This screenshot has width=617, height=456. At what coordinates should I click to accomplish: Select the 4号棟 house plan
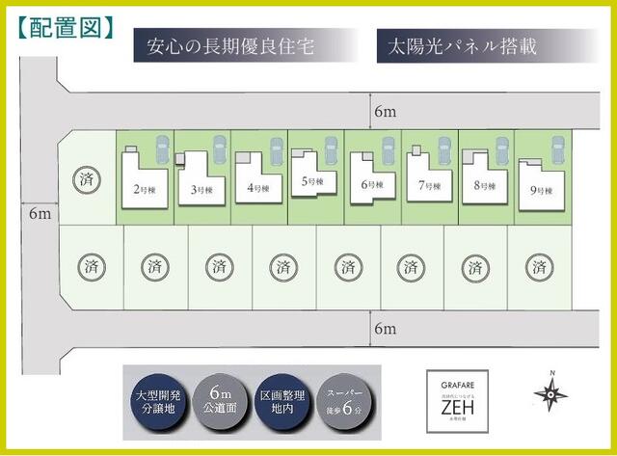(258, 179)
